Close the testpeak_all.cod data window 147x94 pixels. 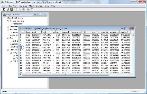click(132, 29)
